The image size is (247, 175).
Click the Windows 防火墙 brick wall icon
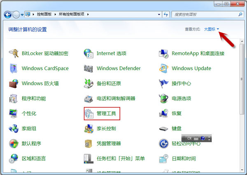(x=14, y=84)
